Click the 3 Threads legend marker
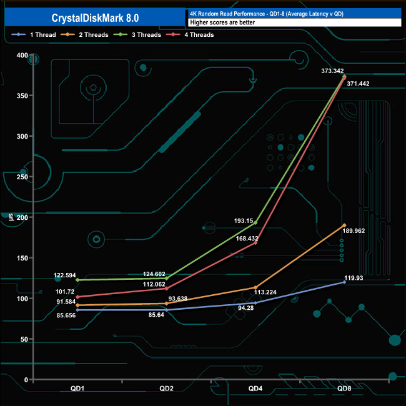This screenshot has width=406, height=406. pyautogui.click(x=121, y=34)
